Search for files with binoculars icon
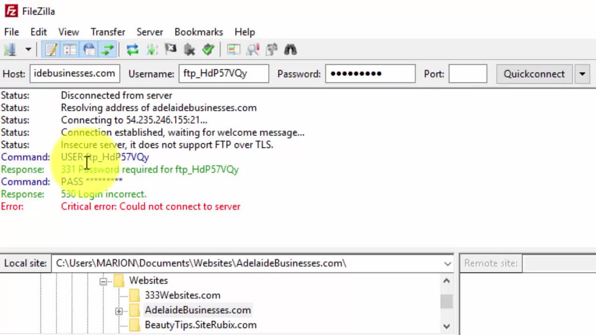 (x=291, y=49)
